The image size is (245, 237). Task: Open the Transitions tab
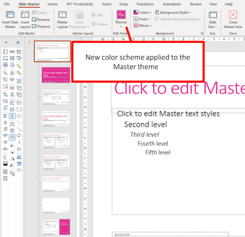pos(145,4)
